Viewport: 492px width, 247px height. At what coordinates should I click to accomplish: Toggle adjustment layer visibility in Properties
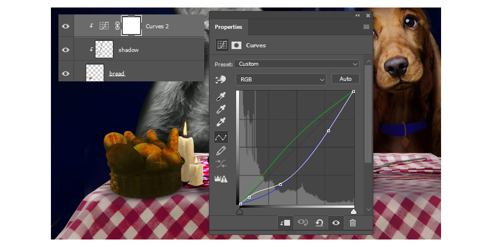(336, 223)
